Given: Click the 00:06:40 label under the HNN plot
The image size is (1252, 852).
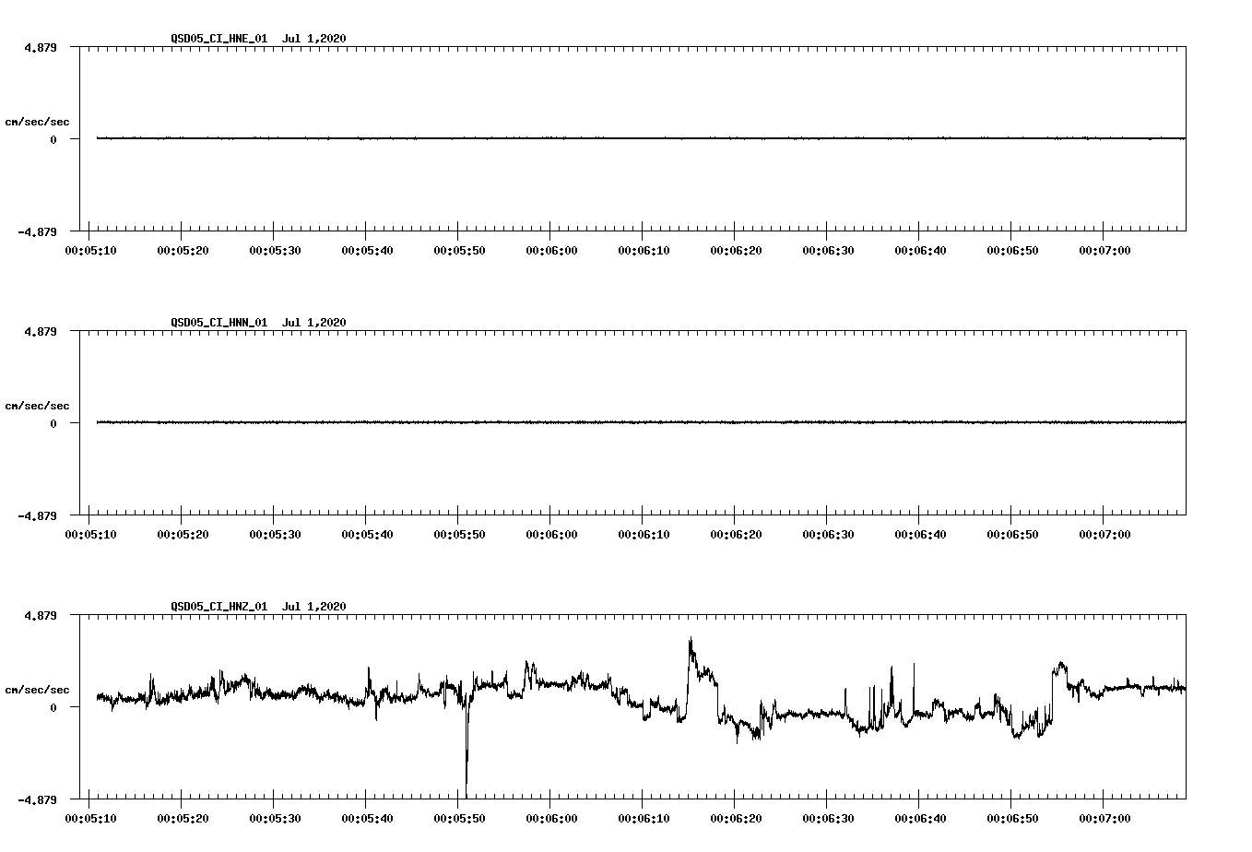Looking at the screenshot, I should (920, 534).
